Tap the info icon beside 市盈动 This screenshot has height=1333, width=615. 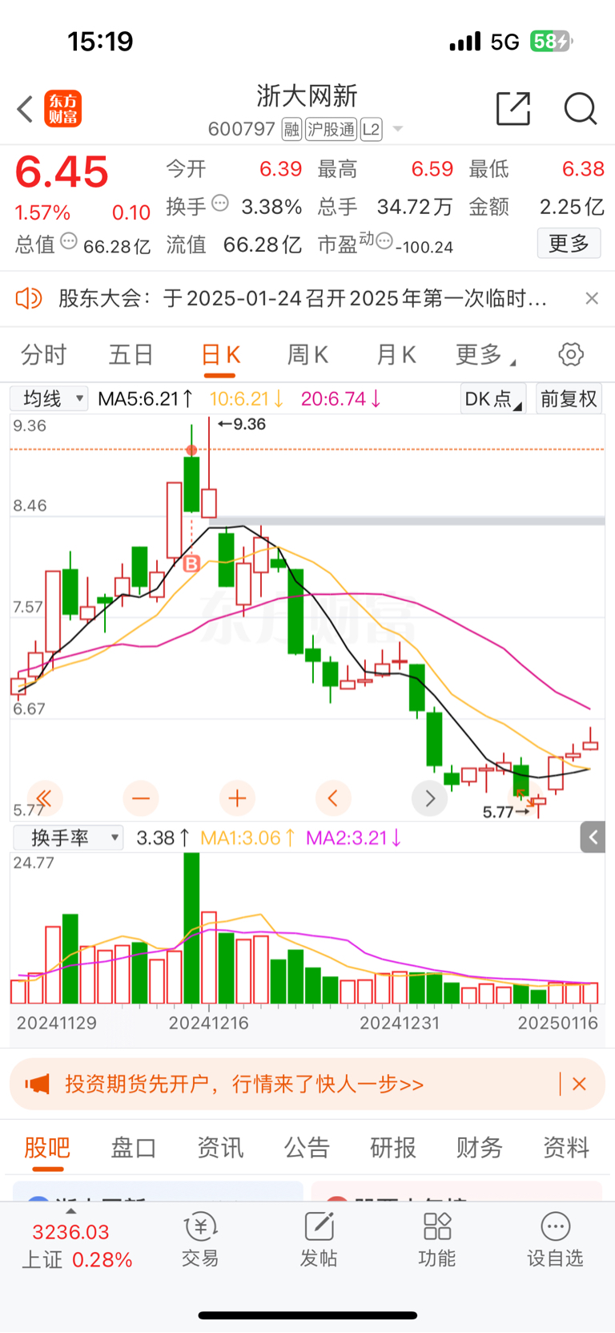pyautogui.click(x=384, y=241)
